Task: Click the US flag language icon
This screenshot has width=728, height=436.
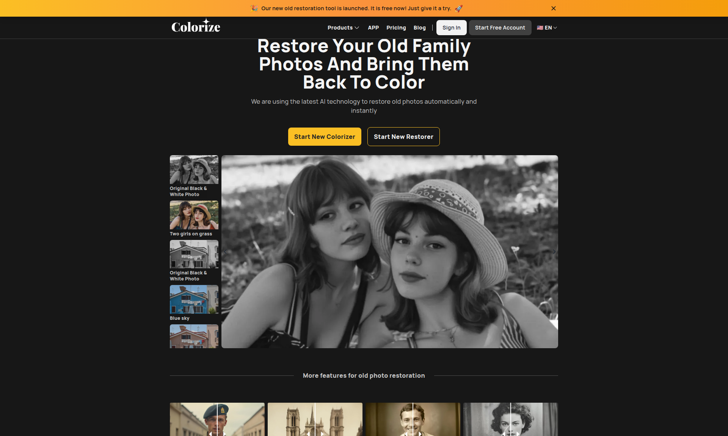Action: (540, 28)
